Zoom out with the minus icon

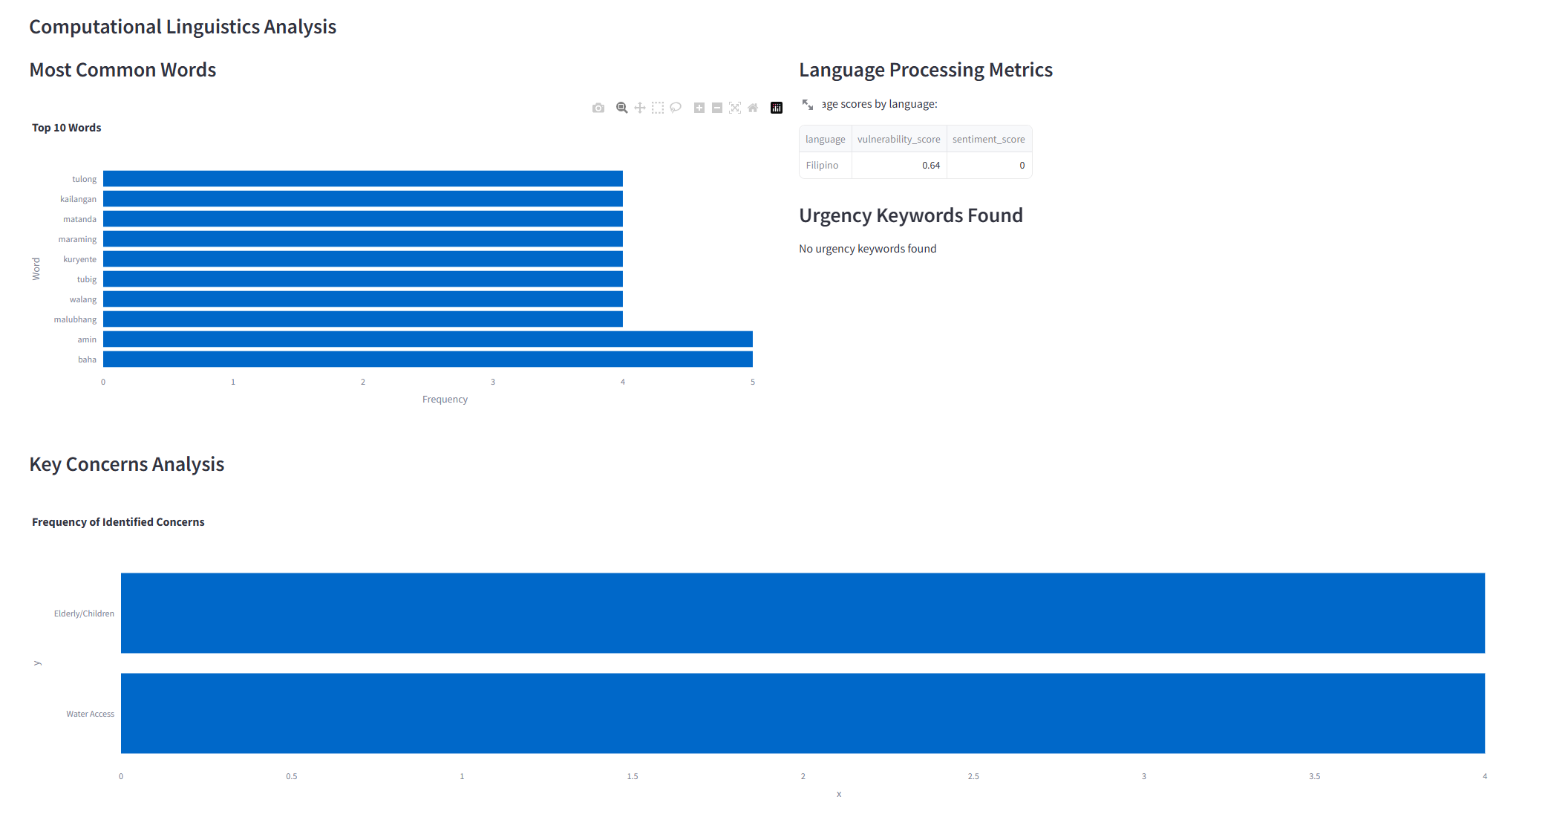(x=717, y=108)
